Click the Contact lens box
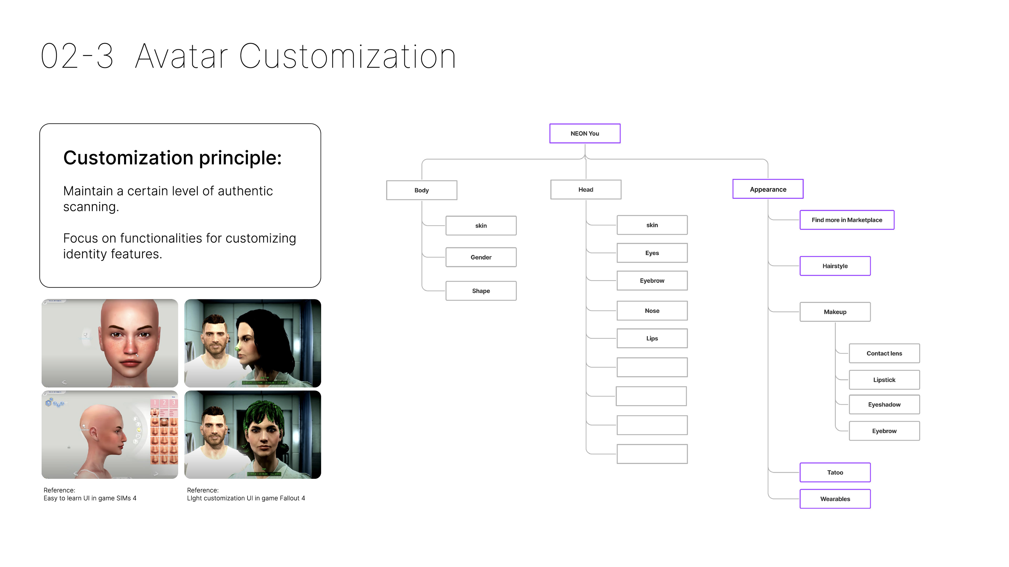 tap(884, 353)
